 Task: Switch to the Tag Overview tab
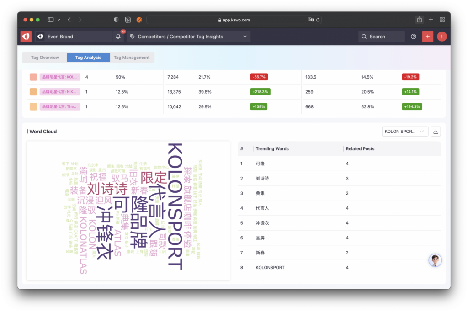click(45, 58)
